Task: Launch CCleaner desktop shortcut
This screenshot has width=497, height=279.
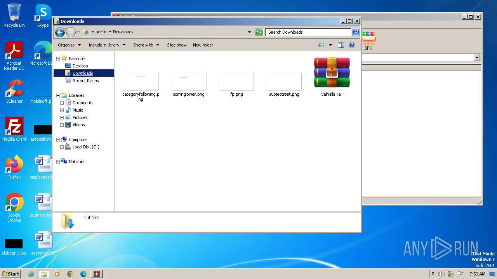Action: click(x=14, y=91)
